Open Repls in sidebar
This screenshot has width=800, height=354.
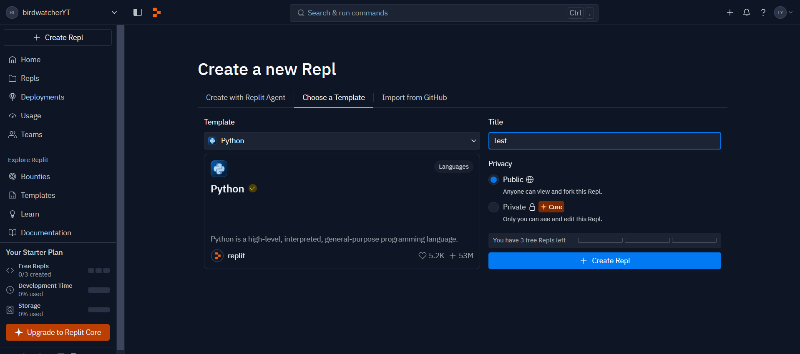[x=58, y=78]
